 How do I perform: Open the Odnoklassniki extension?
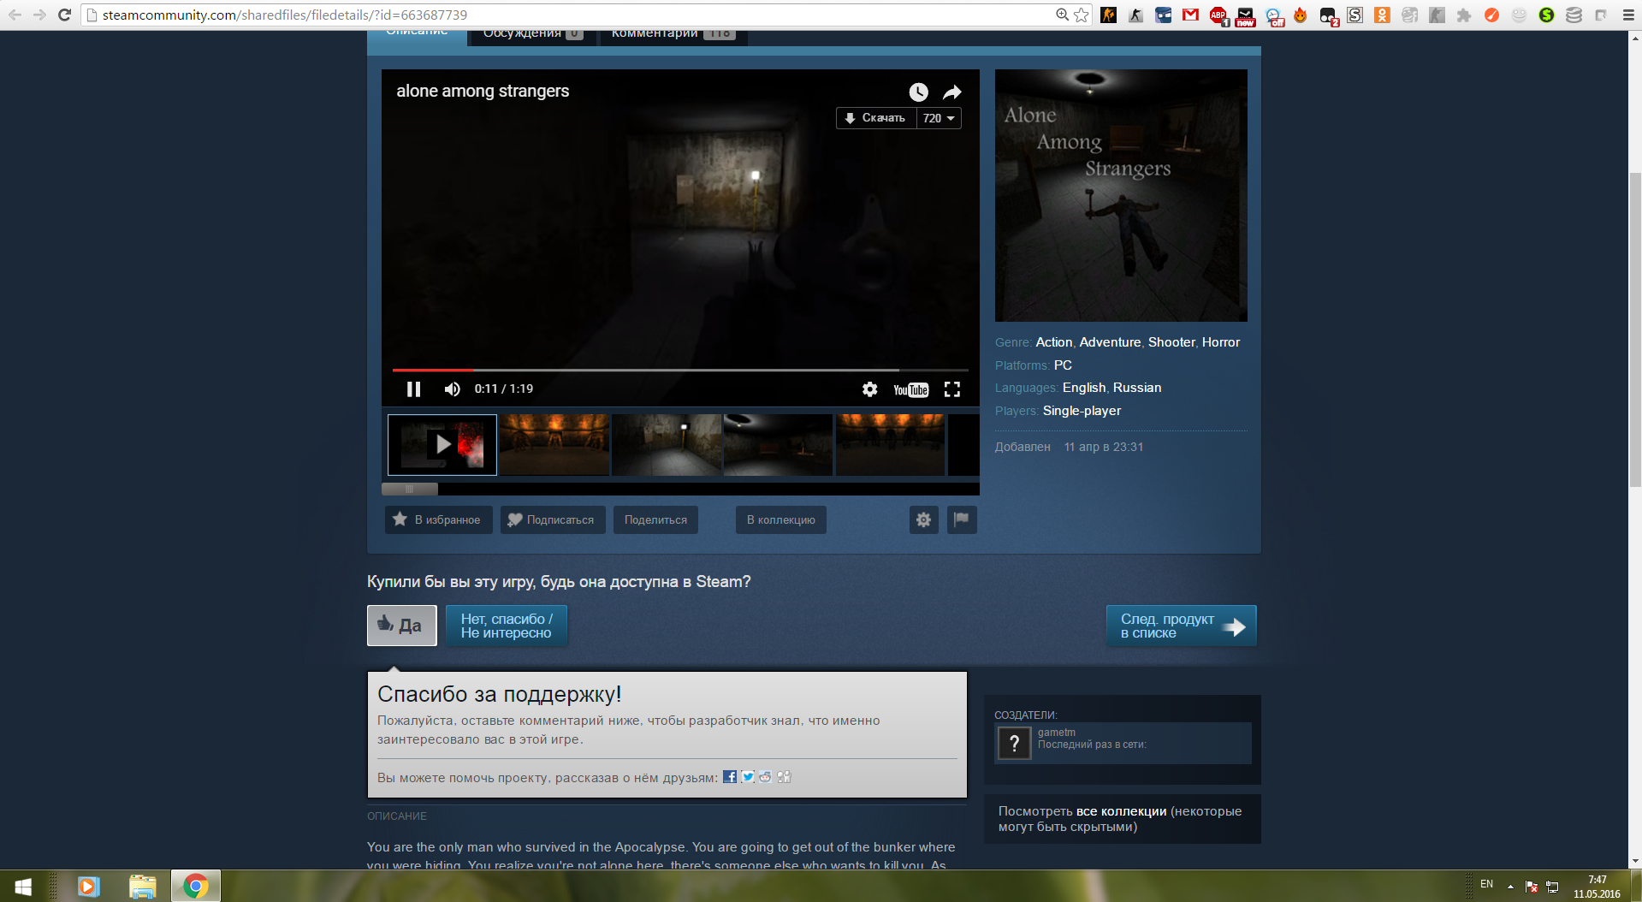1382,15
